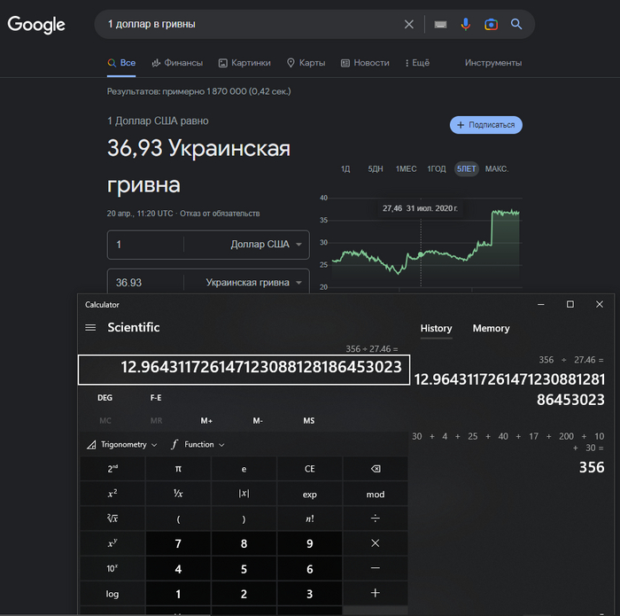Toggle the 2nd function key
This screenshot has height=616, width=620.
[112, 469]
